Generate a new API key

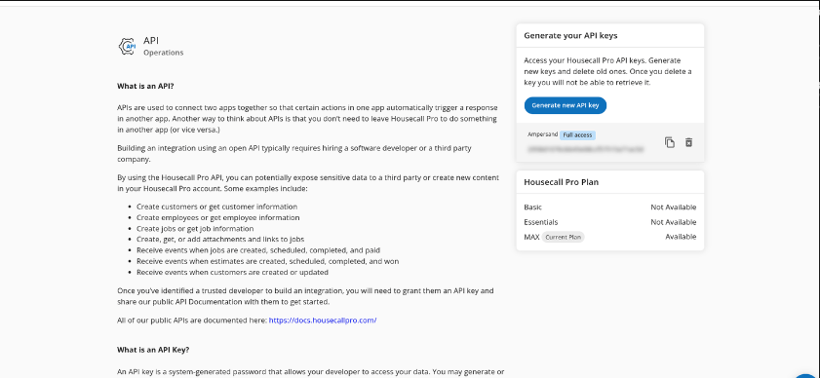pos(566,105)
